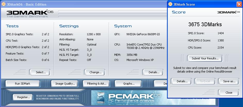Click Change... to modify settings
Viewport: 243px width, 107px height.
click(x=95, y=72)
